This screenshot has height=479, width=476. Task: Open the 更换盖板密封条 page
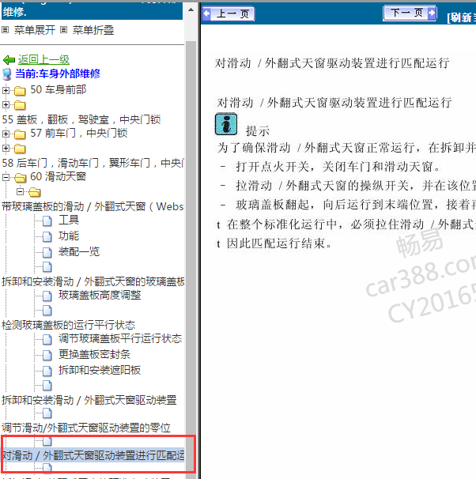click(94, 354)
